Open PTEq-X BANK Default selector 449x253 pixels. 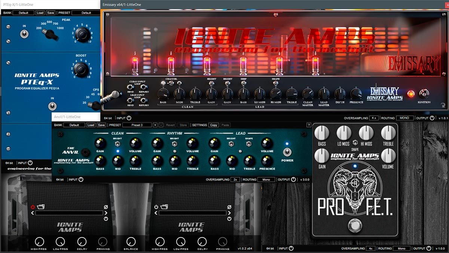24,13
